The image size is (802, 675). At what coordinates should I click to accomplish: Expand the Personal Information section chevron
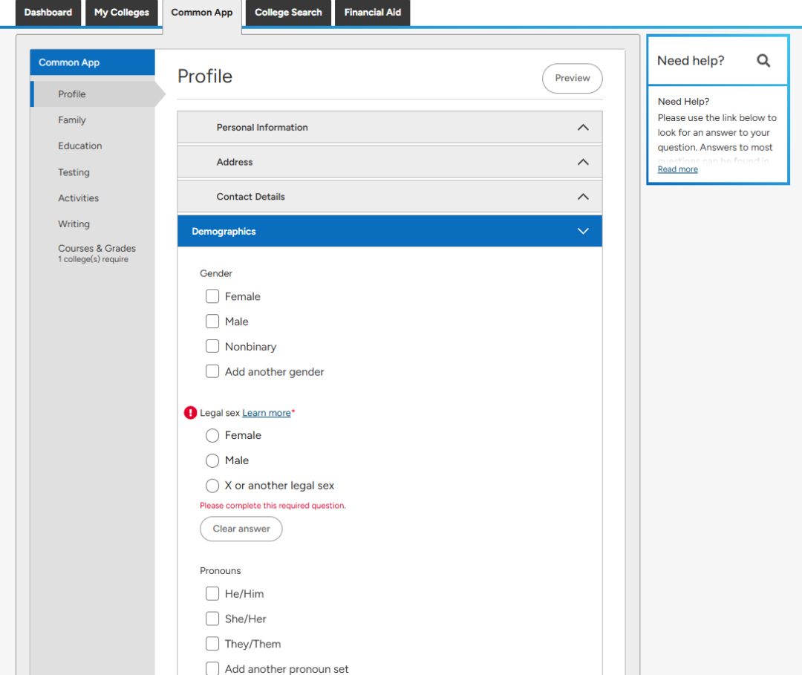click(583, 127)
